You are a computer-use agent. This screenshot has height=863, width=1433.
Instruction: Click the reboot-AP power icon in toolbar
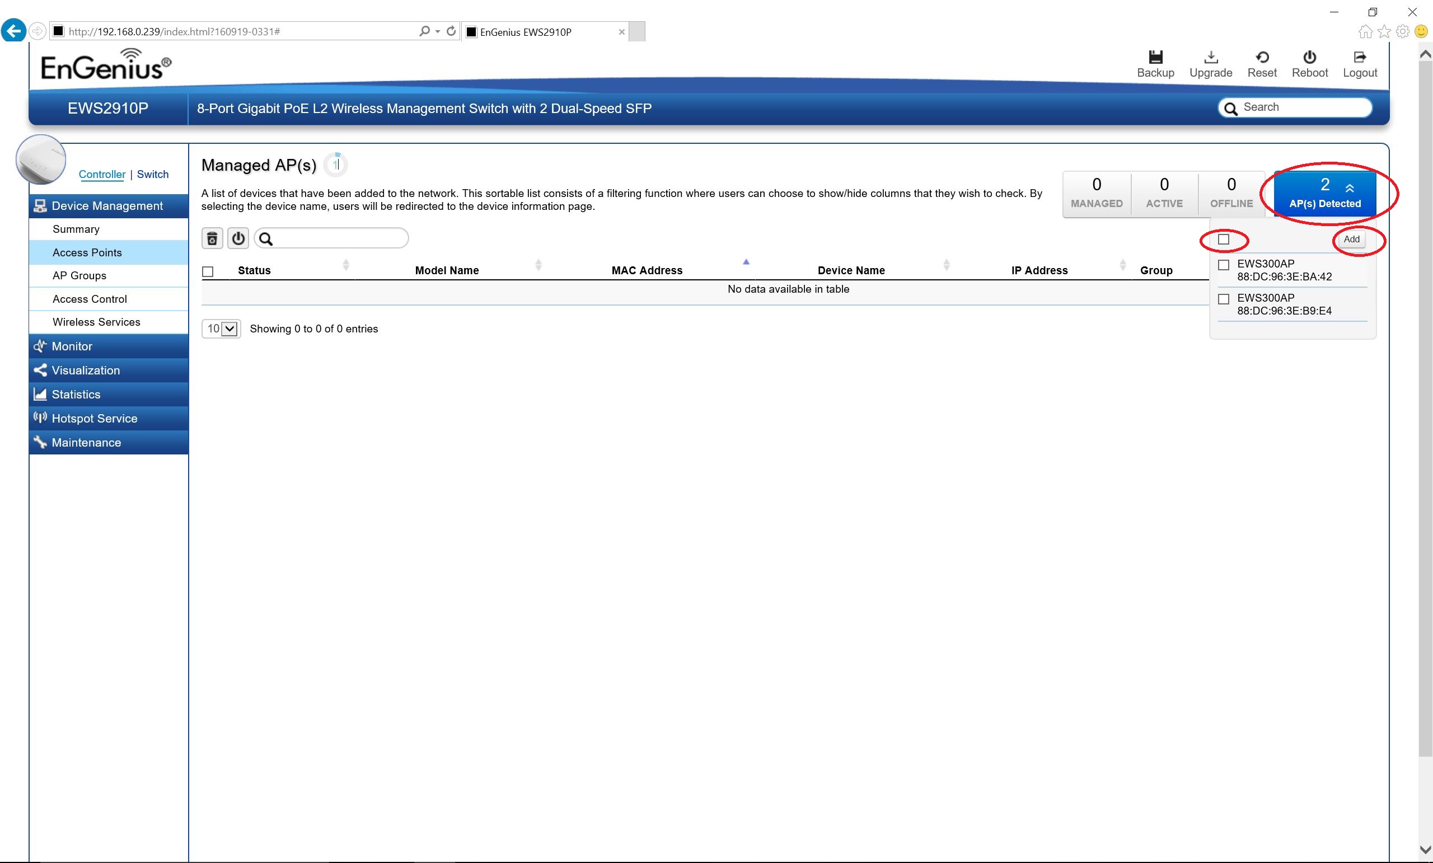click(238, 238)
